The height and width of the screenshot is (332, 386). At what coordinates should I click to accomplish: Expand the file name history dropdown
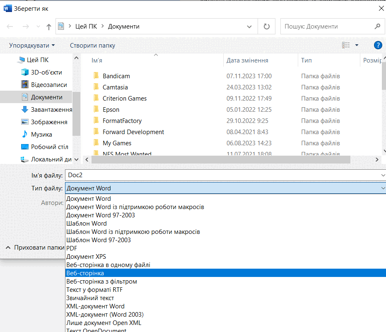tap(383, 175)
